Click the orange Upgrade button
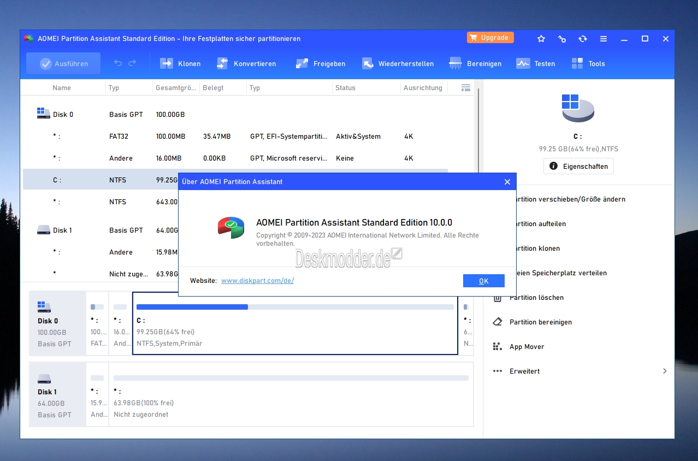698x461 pixels. [x=490, y=38]
